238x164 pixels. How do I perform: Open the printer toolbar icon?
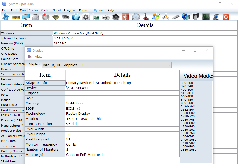tap(106, 17)
